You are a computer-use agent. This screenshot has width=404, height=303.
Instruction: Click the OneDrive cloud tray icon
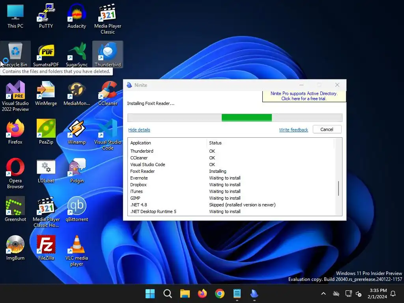point(336,294)
